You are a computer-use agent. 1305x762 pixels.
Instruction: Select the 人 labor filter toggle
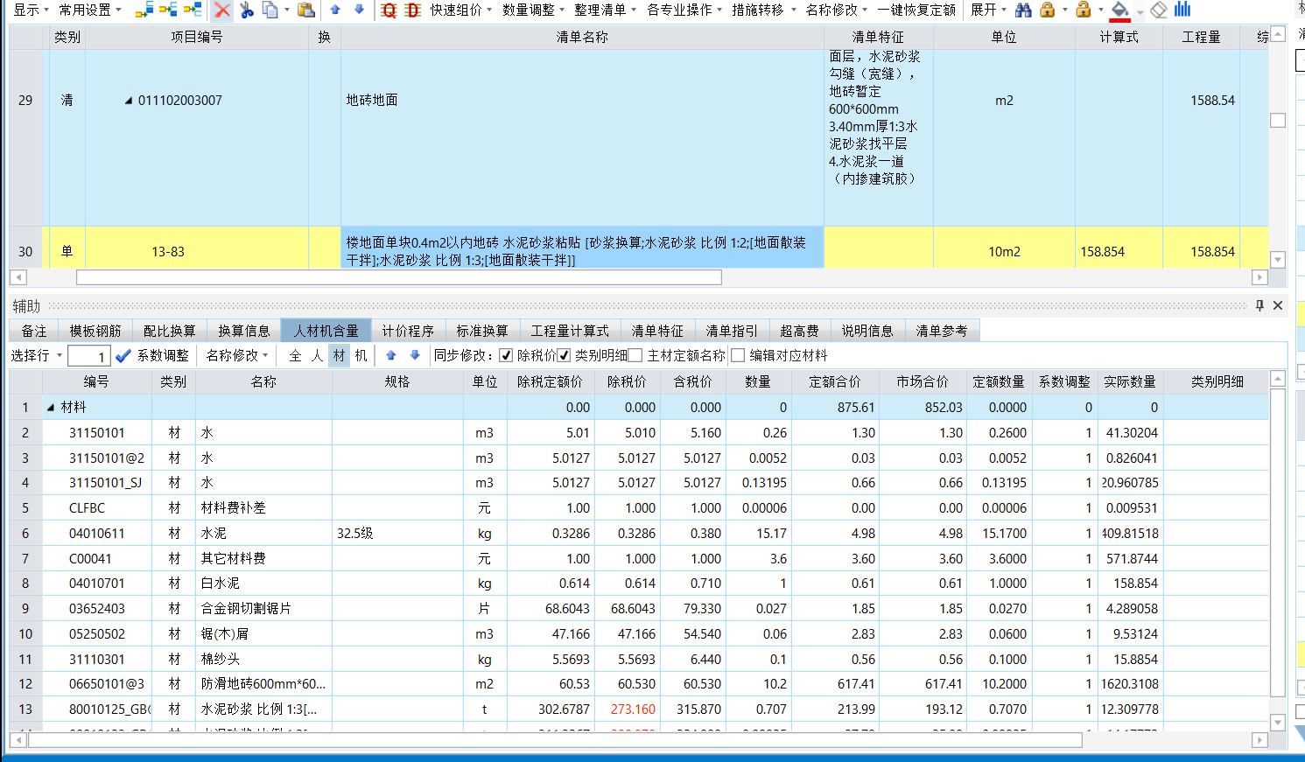[317, 355]
